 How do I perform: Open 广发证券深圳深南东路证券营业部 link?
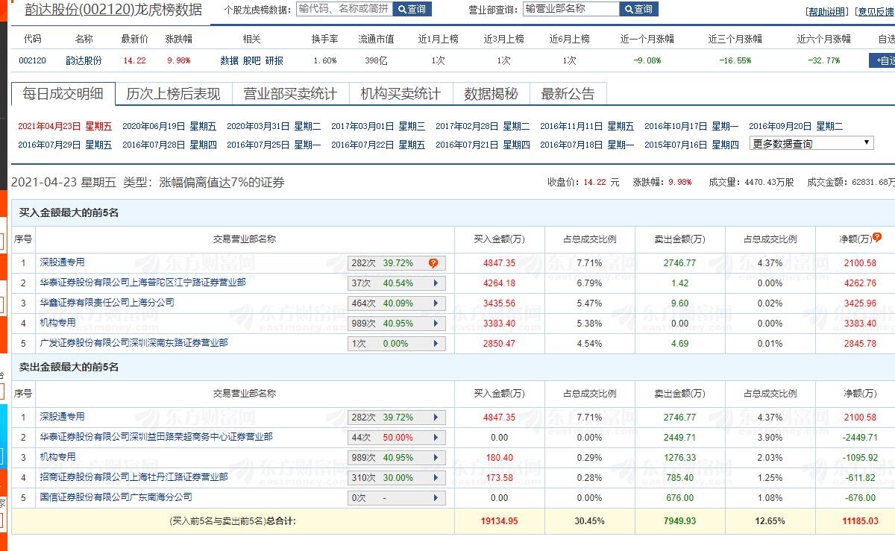point(134,343)
